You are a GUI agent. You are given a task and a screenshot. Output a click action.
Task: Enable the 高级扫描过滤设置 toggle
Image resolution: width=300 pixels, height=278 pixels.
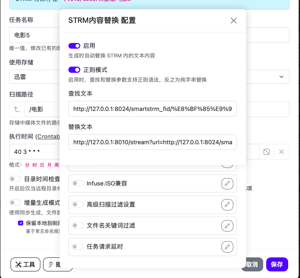[x=78, y=204]
